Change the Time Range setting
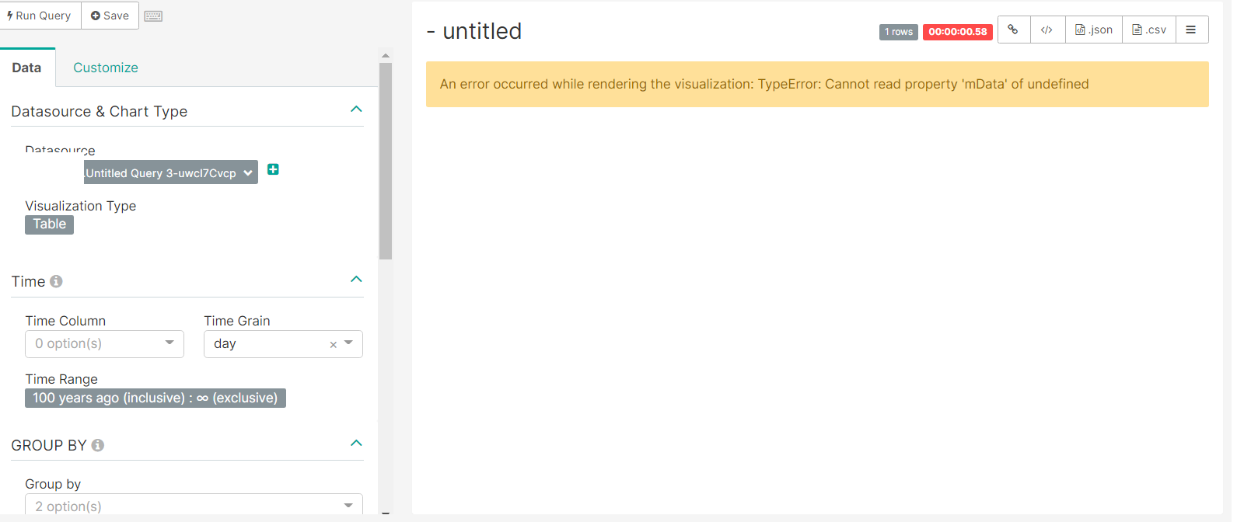The image size is (1244, 522). click(x=155, y=398)
